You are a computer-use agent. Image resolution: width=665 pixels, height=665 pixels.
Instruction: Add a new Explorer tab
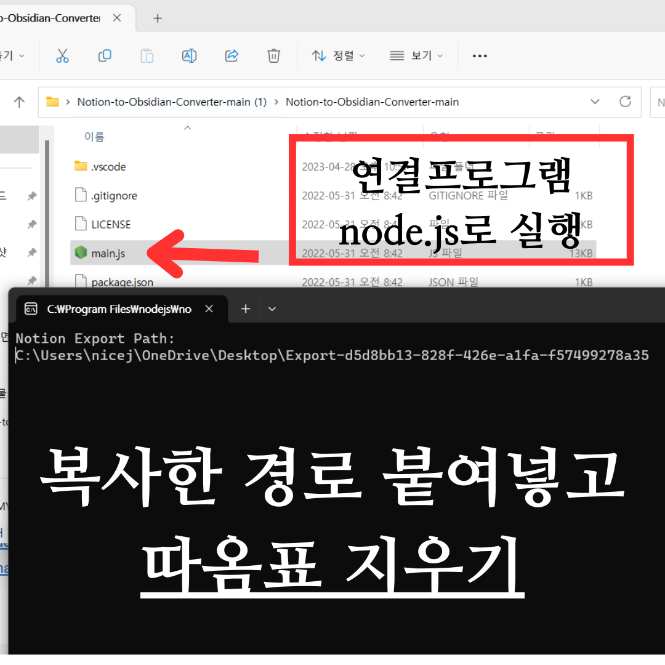pos(158,18)
